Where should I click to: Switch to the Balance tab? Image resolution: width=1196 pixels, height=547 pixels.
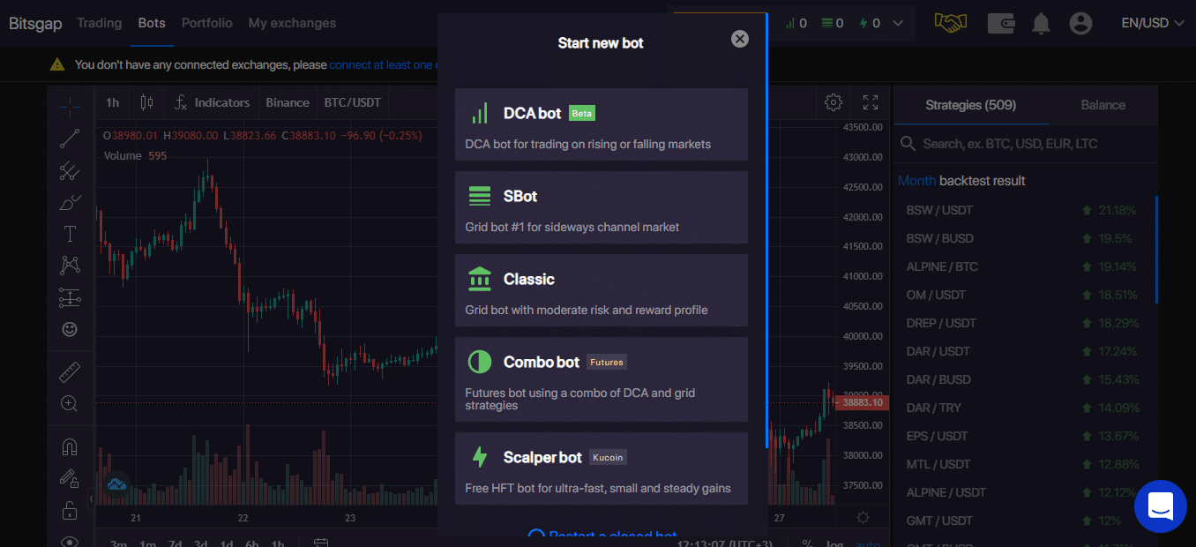(x=1103, y=105)
